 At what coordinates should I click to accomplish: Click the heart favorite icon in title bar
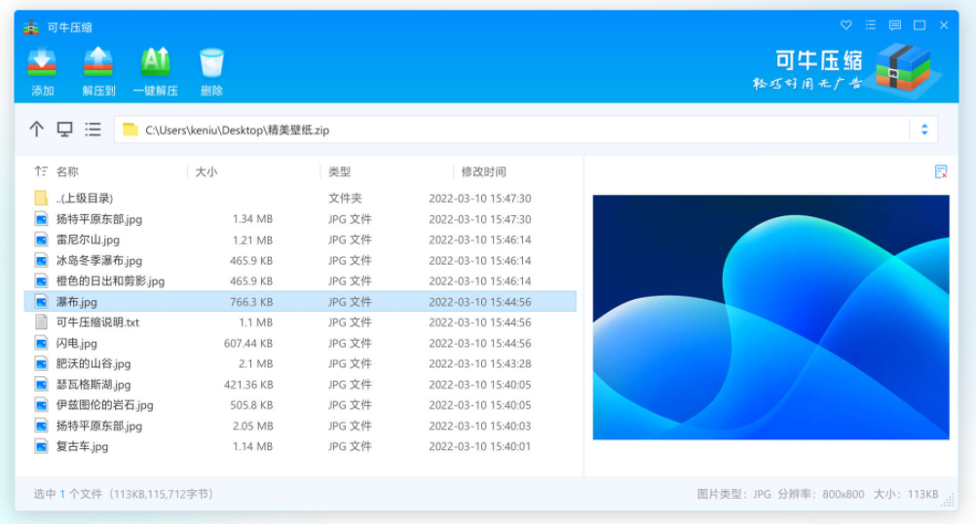point(845,25)
